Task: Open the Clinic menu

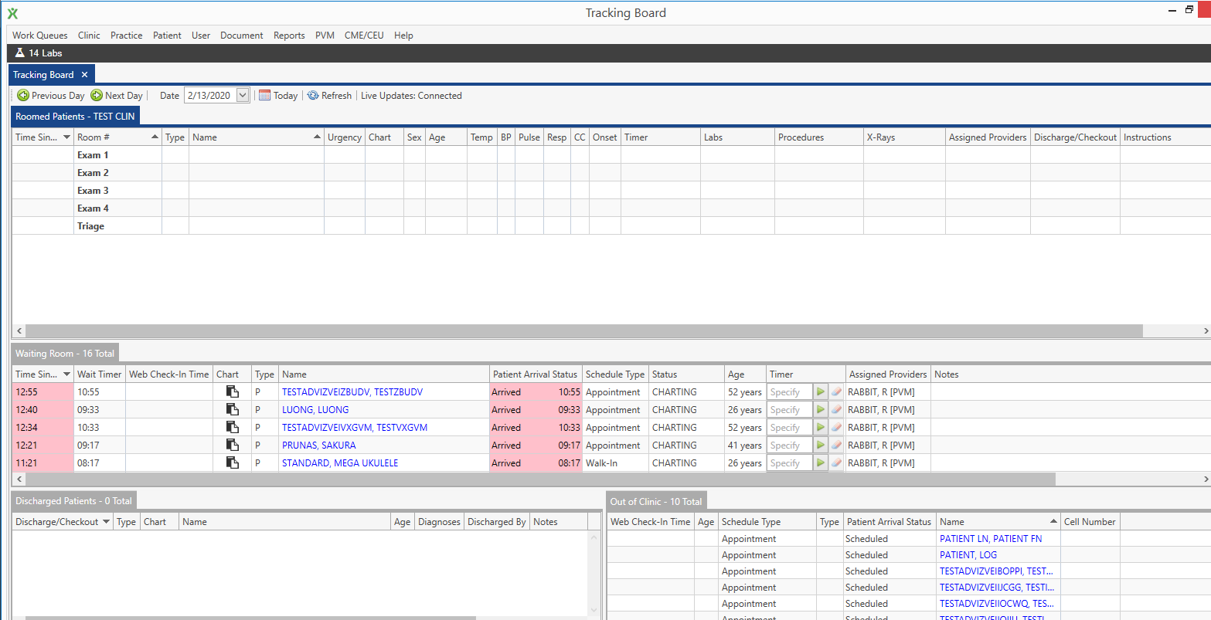Action: point(89,36)
